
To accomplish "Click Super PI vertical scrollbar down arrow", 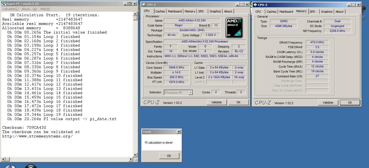I will click(136, 155).
